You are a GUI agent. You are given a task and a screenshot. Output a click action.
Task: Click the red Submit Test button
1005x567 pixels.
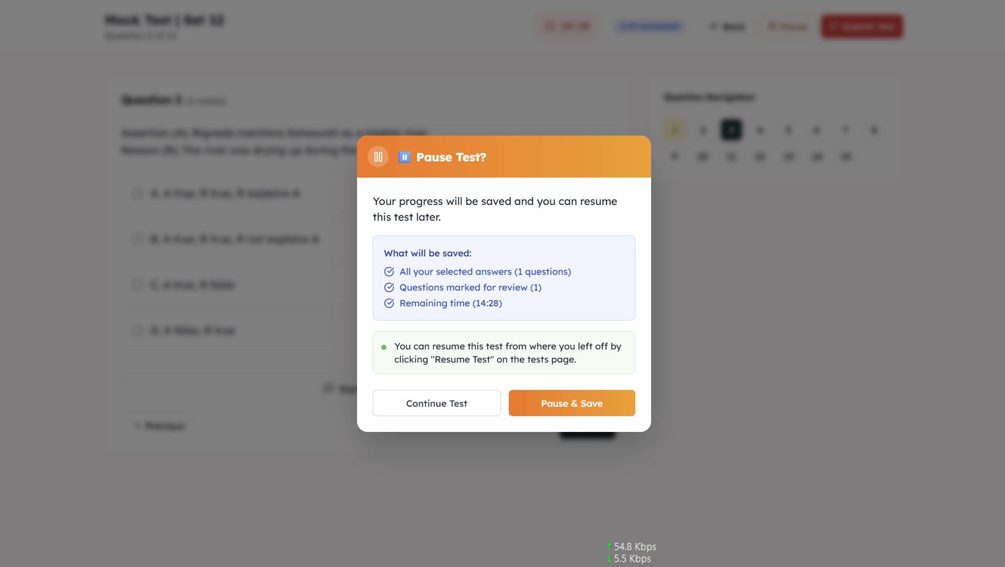862,26
